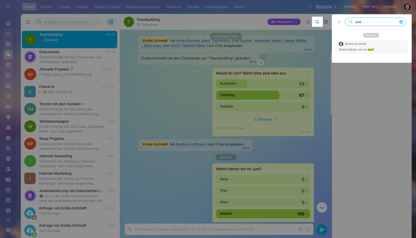Image resolution: width=416 pixels, height=238 pixels.
Task: Open the chat list filter settings icon
Action: coord(28,22)
